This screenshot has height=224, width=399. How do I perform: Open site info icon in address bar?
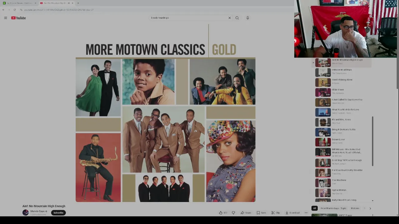21,10
